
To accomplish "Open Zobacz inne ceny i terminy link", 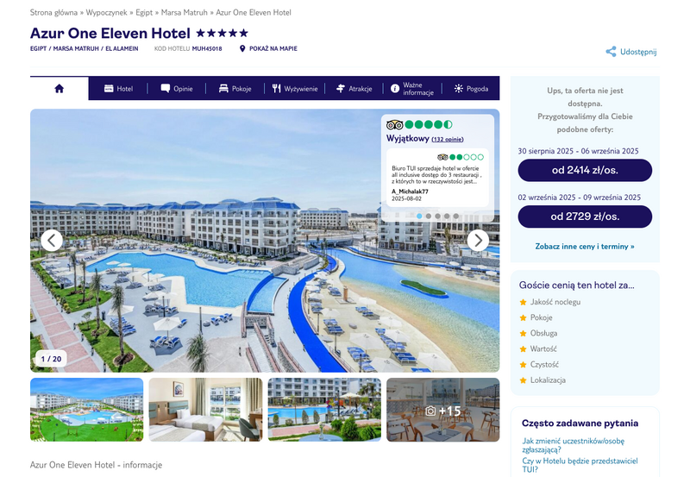I will coord(585,247).
